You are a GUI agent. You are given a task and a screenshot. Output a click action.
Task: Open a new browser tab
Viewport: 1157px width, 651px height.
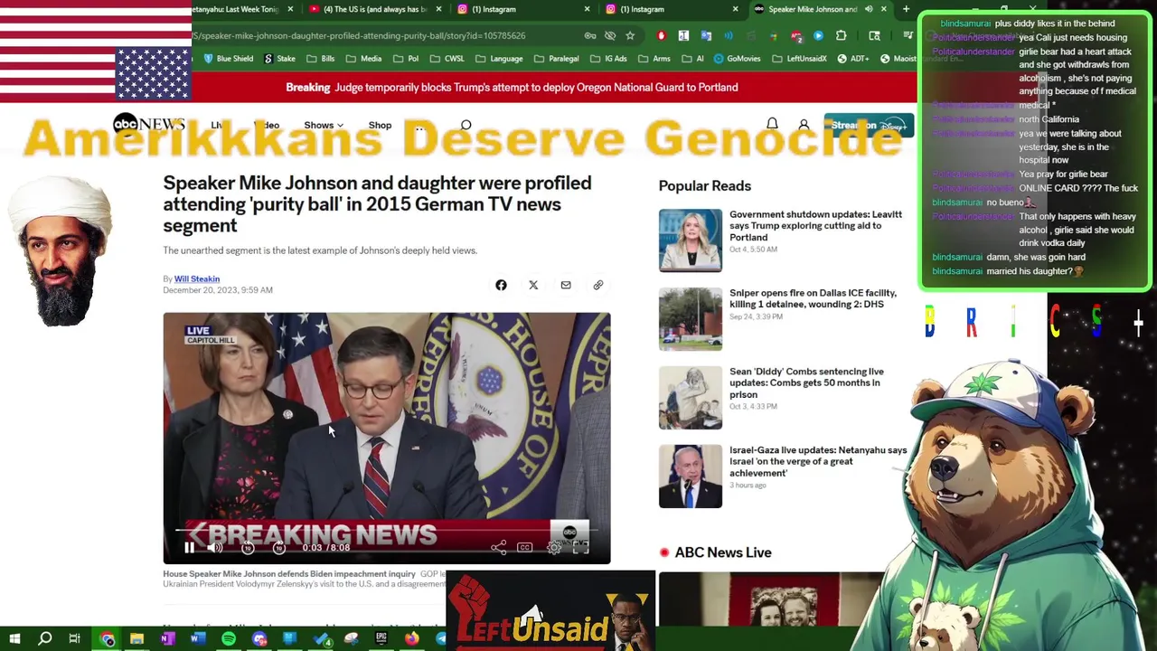(906, 9)
